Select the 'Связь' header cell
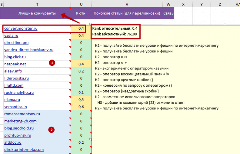Screen dimensions: 240x154 pyautogui.click(x=168, y=13)
